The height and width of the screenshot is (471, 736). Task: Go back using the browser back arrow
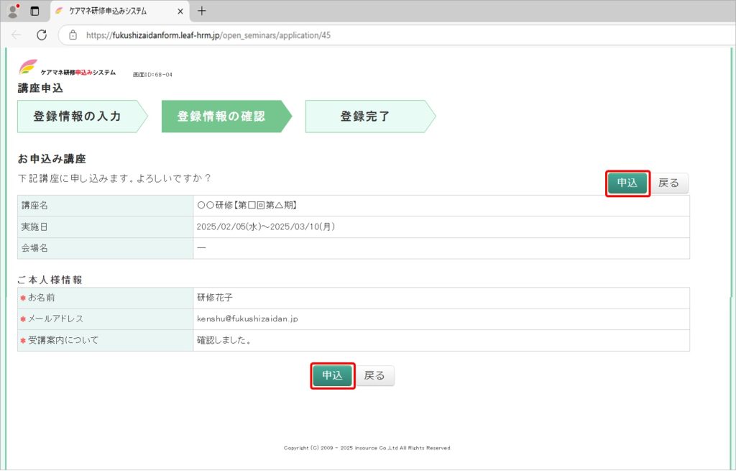(16, 35)
